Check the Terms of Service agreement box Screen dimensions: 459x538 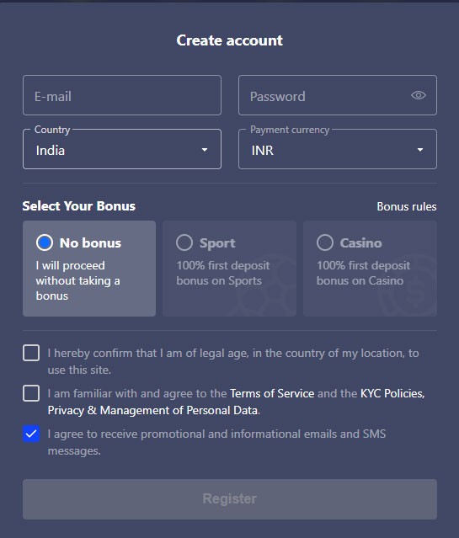pos(31,393)
